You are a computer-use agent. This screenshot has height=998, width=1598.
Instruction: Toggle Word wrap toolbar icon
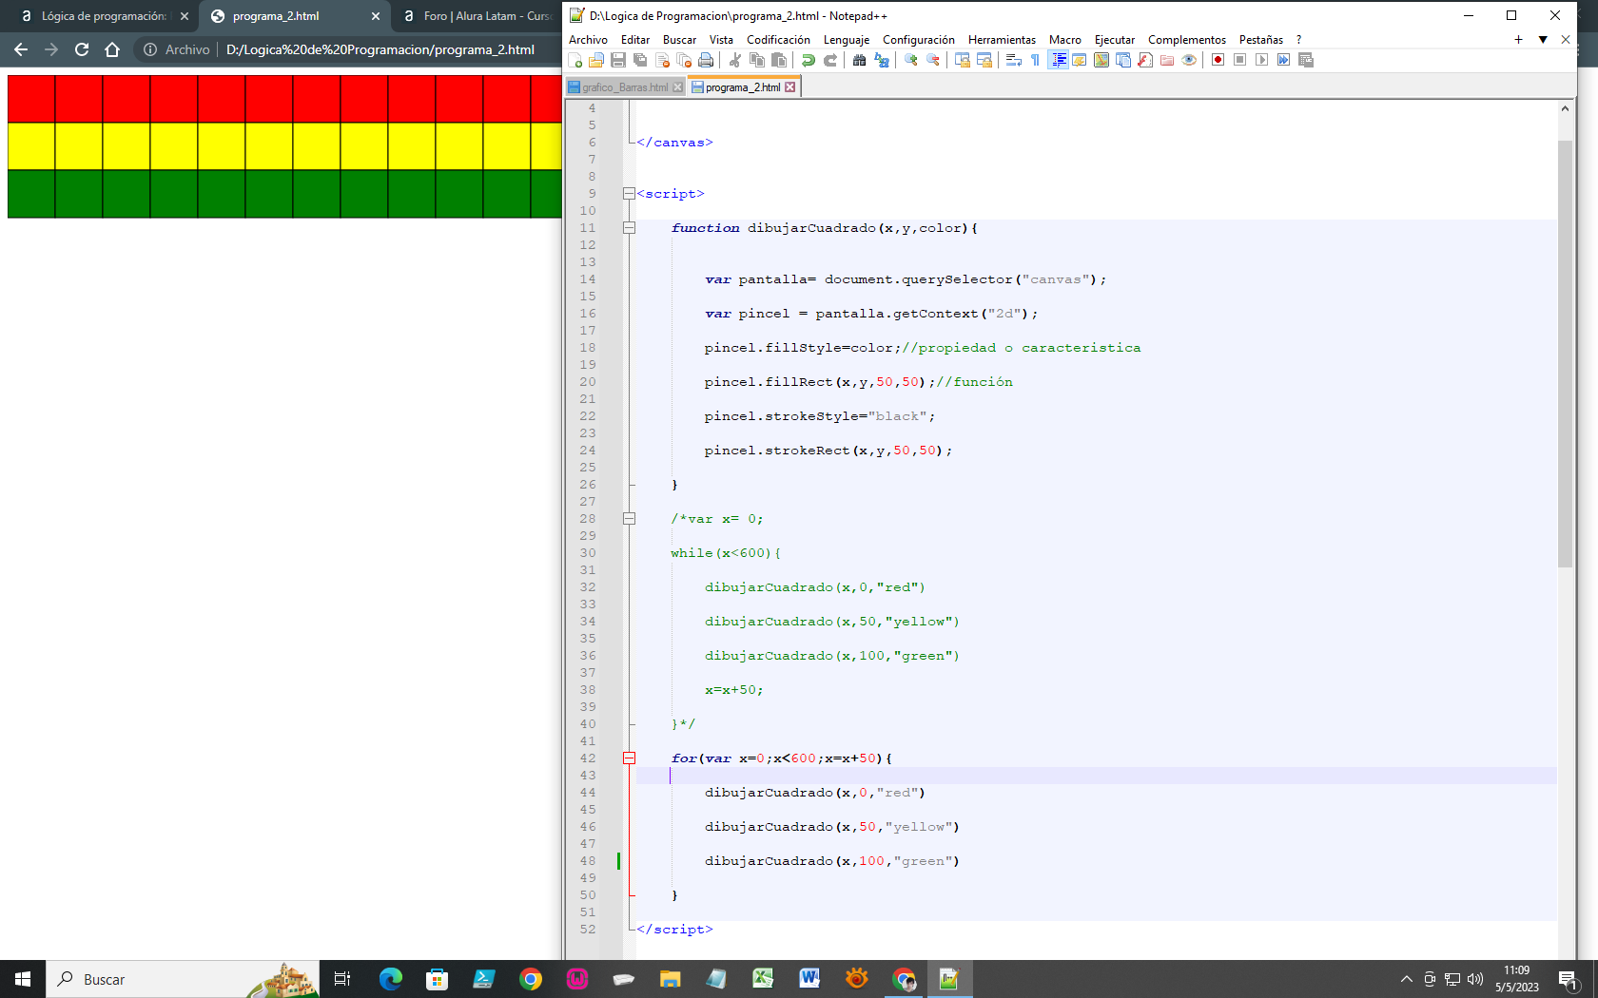tap(1013, 60)
